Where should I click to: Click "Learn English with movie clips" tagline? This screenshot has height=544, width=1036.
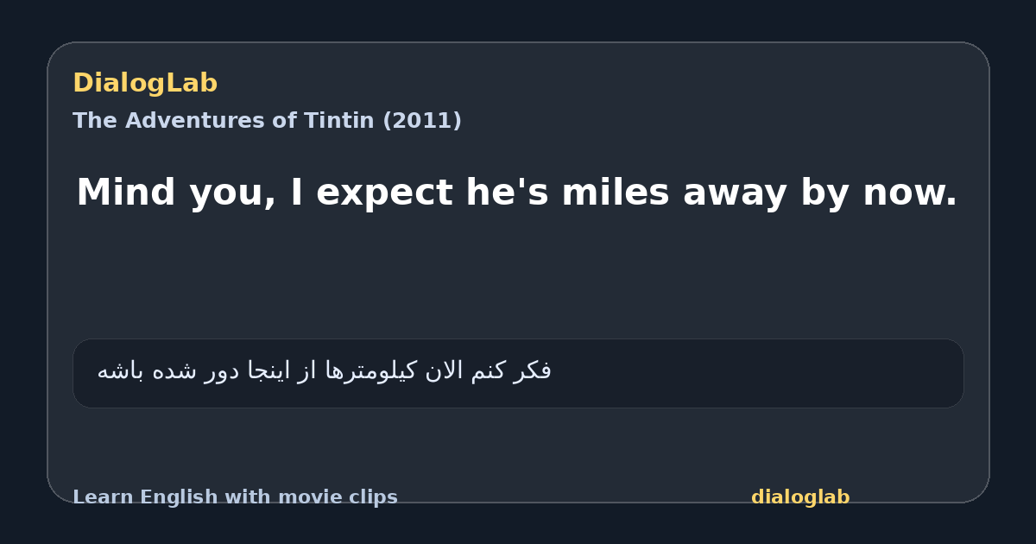[x=235, y=497]
